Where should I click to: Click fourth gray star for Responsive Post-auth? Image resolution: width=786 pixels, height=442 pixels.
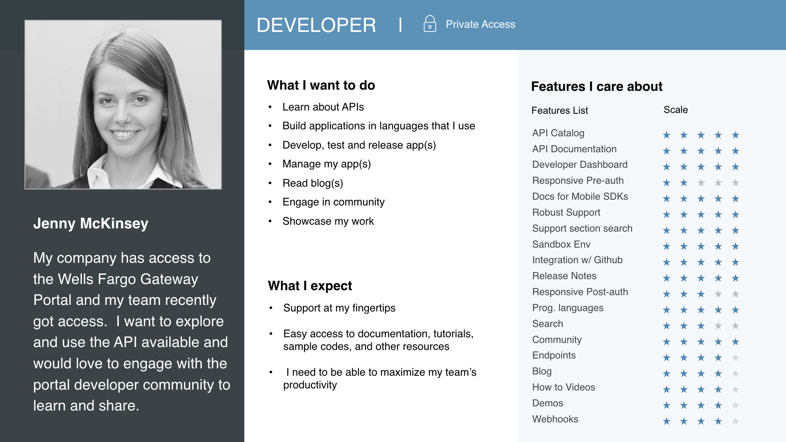click(718, 294)
